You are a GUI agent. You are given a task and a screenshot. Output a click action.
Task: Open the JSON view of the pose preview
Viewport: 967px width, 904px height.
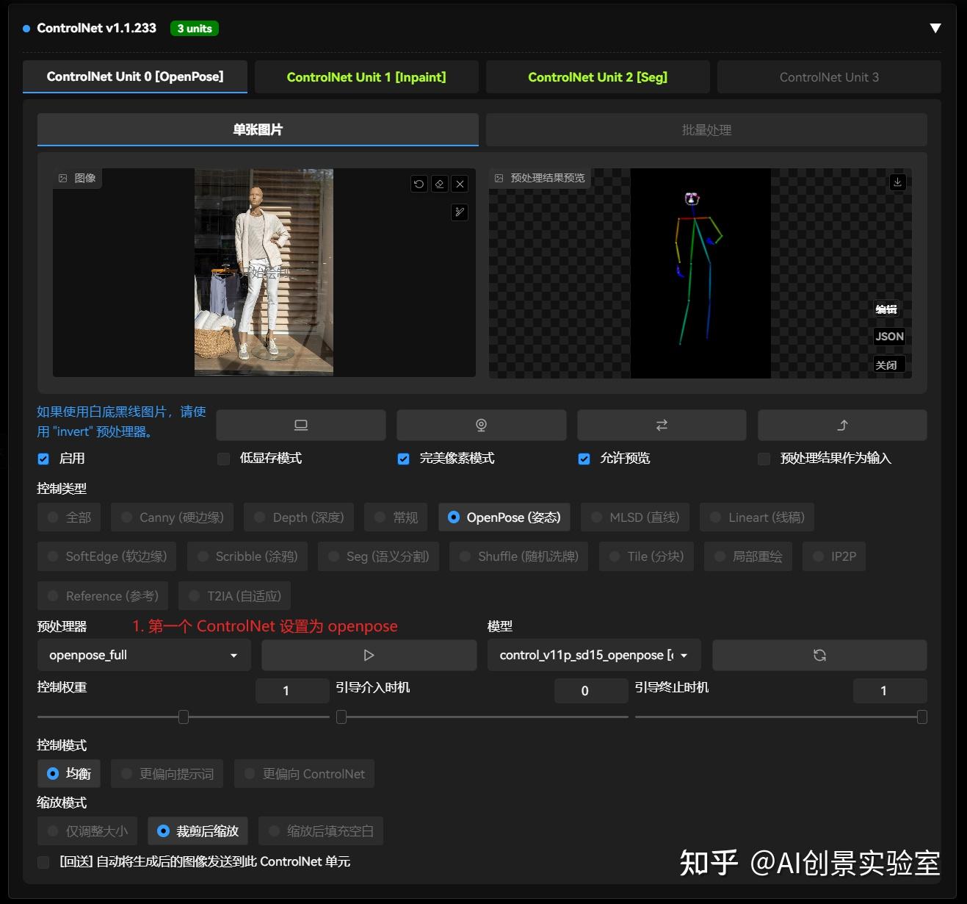889,337
